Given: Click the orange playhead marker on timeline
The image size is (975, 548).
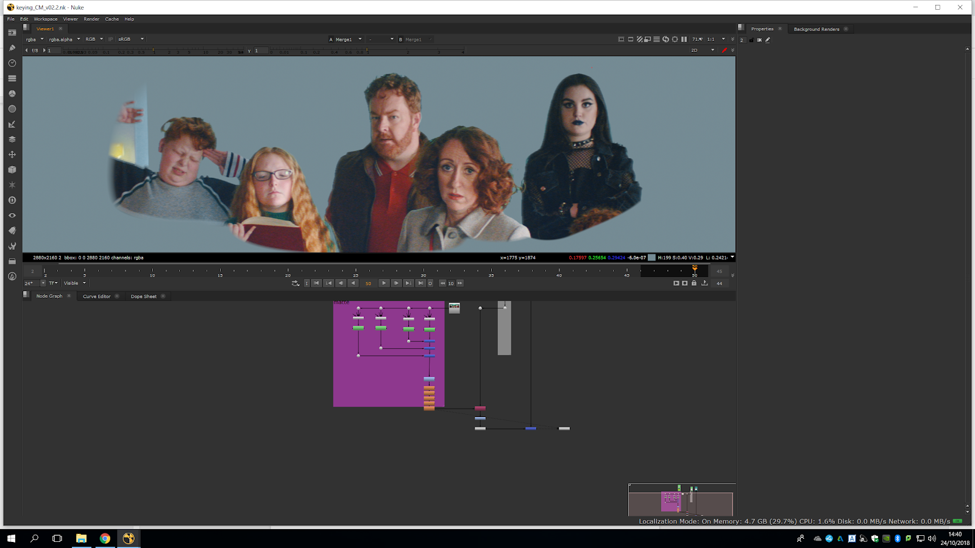Looking at the screenshot, I should click(694, 269).
